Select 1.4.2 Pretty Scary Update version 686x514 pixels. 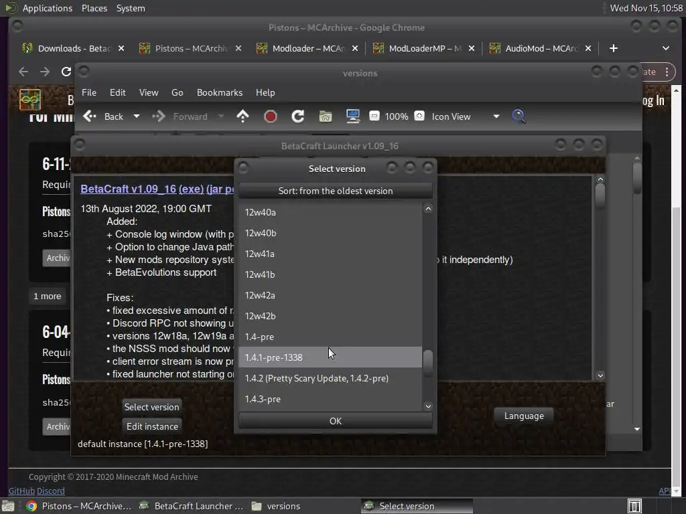(x=330, y=378)
